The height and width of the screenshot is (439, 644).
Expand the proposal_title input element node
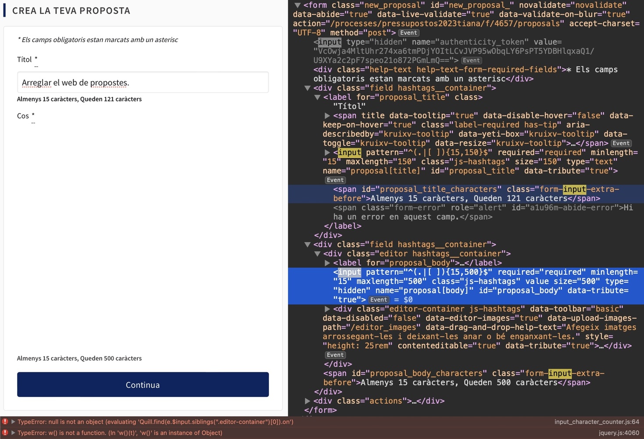(x=327, y=153)
